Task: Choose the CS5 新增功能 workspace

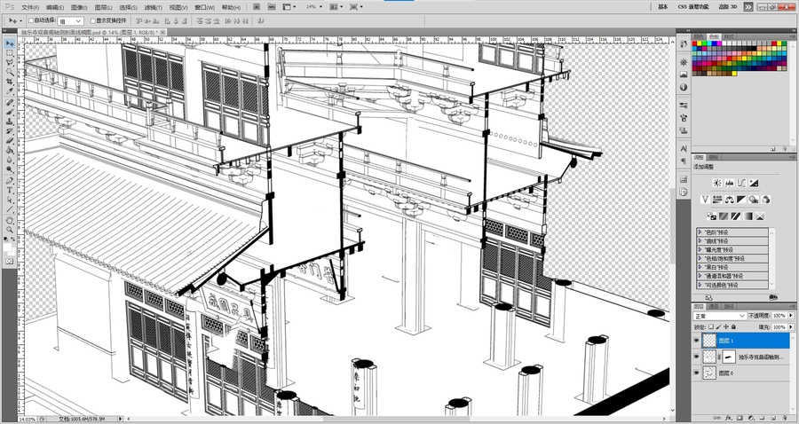Action: pos(693,7)
